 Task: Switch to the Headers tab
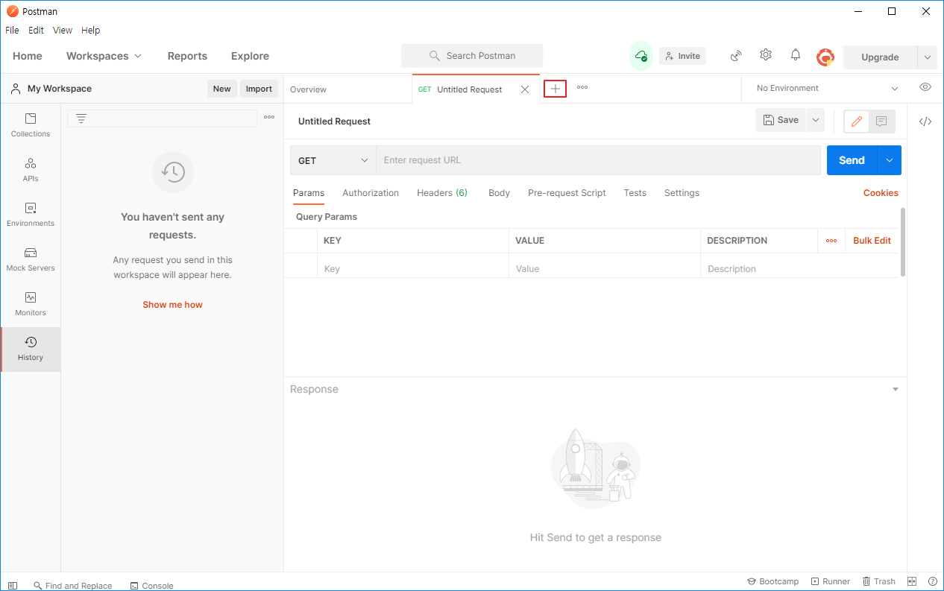click(442, 192)
